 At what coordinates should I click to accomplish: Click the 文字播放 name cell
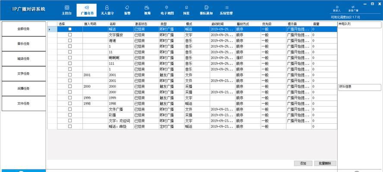pos(121,35)
